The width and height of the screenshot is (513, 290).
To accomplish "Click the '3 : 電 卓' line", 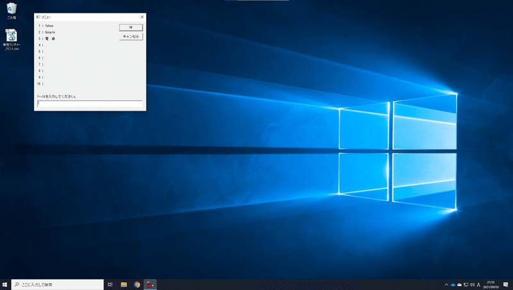I will 47,38.
